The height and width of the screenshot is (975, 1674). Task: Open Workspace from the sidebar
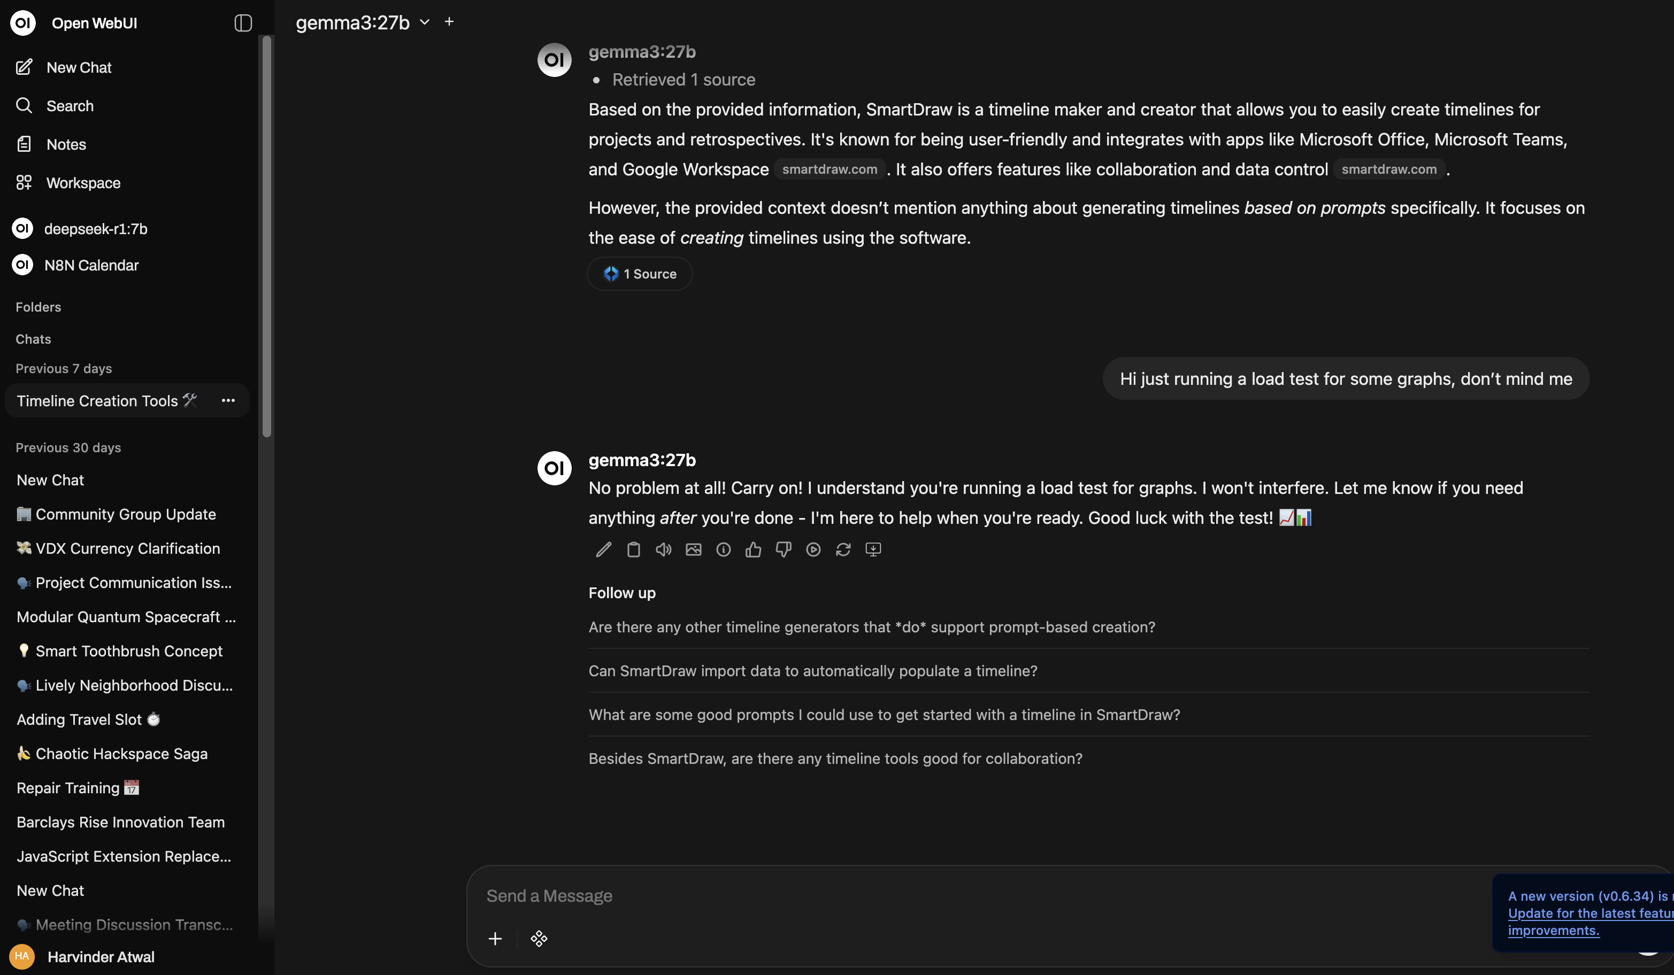83,182
